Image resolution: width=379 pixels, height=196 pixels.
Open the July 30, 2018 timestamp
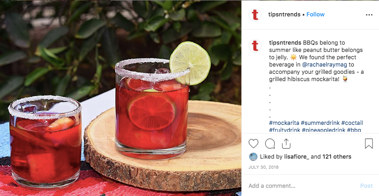coord(263,167)
